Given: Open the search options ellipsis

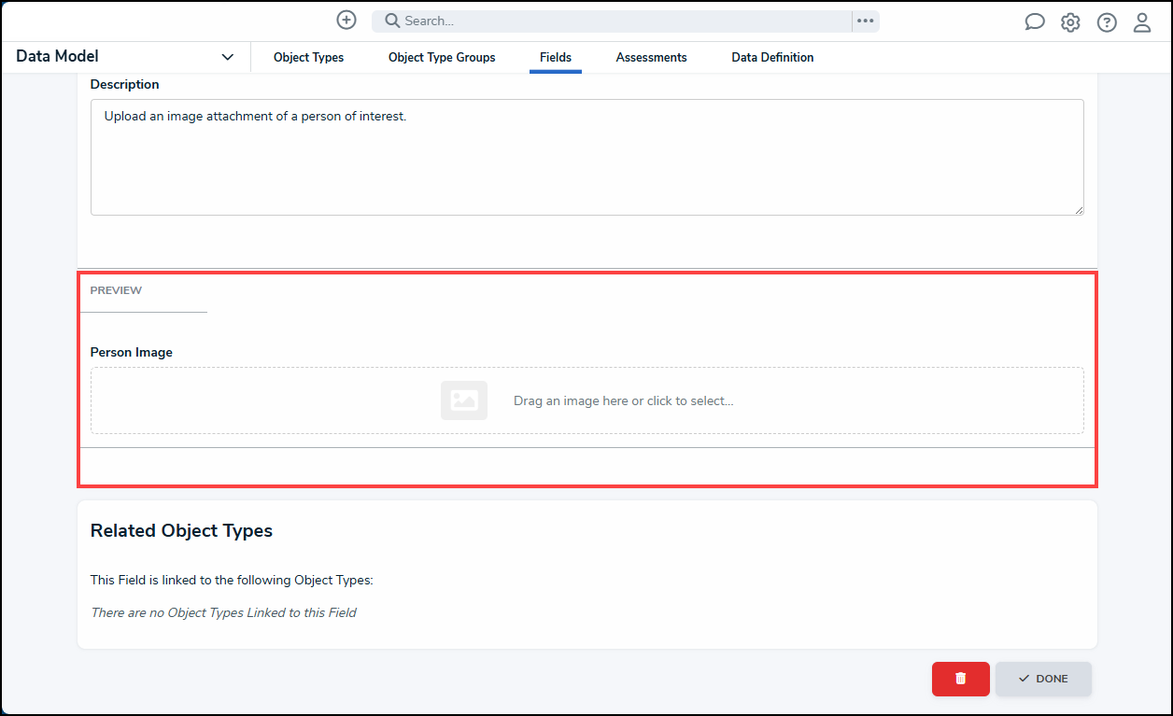Looking at the screenshot, I should point(866,21).
